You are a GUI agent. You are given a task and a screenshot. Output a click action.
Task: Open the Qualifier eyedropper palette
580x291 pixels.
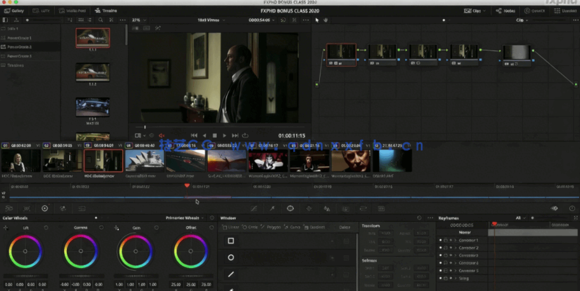[272, 208]
